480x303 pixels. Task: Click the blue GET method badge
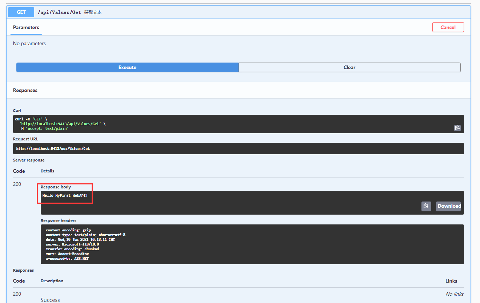click(21, 12)
